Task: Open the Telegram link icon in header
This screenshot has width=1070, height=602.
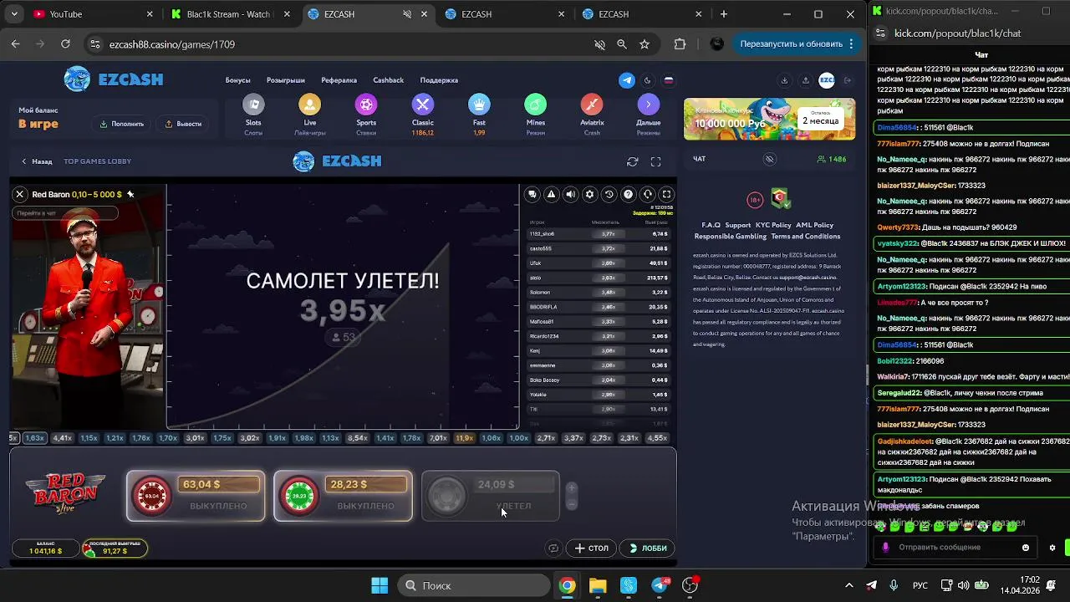Action: [x=627, y=80]
